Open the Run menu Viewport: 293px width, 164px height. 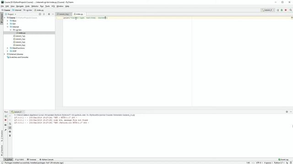point(42,6)
